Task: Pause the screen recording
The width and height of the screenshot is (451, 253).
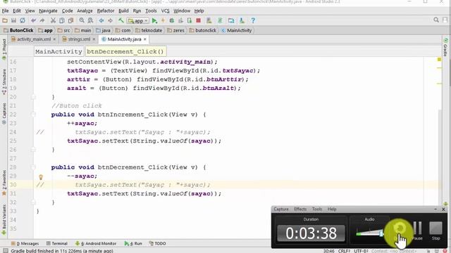Action: pos(417,231)
